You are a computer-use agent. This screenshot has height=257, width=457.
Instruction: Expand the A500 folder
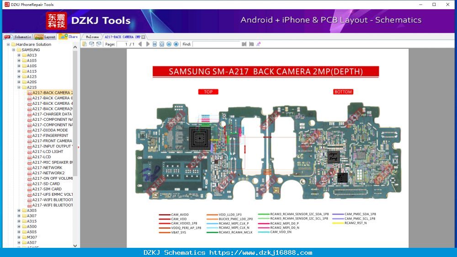pyautogui.click(x=19, y=226)
